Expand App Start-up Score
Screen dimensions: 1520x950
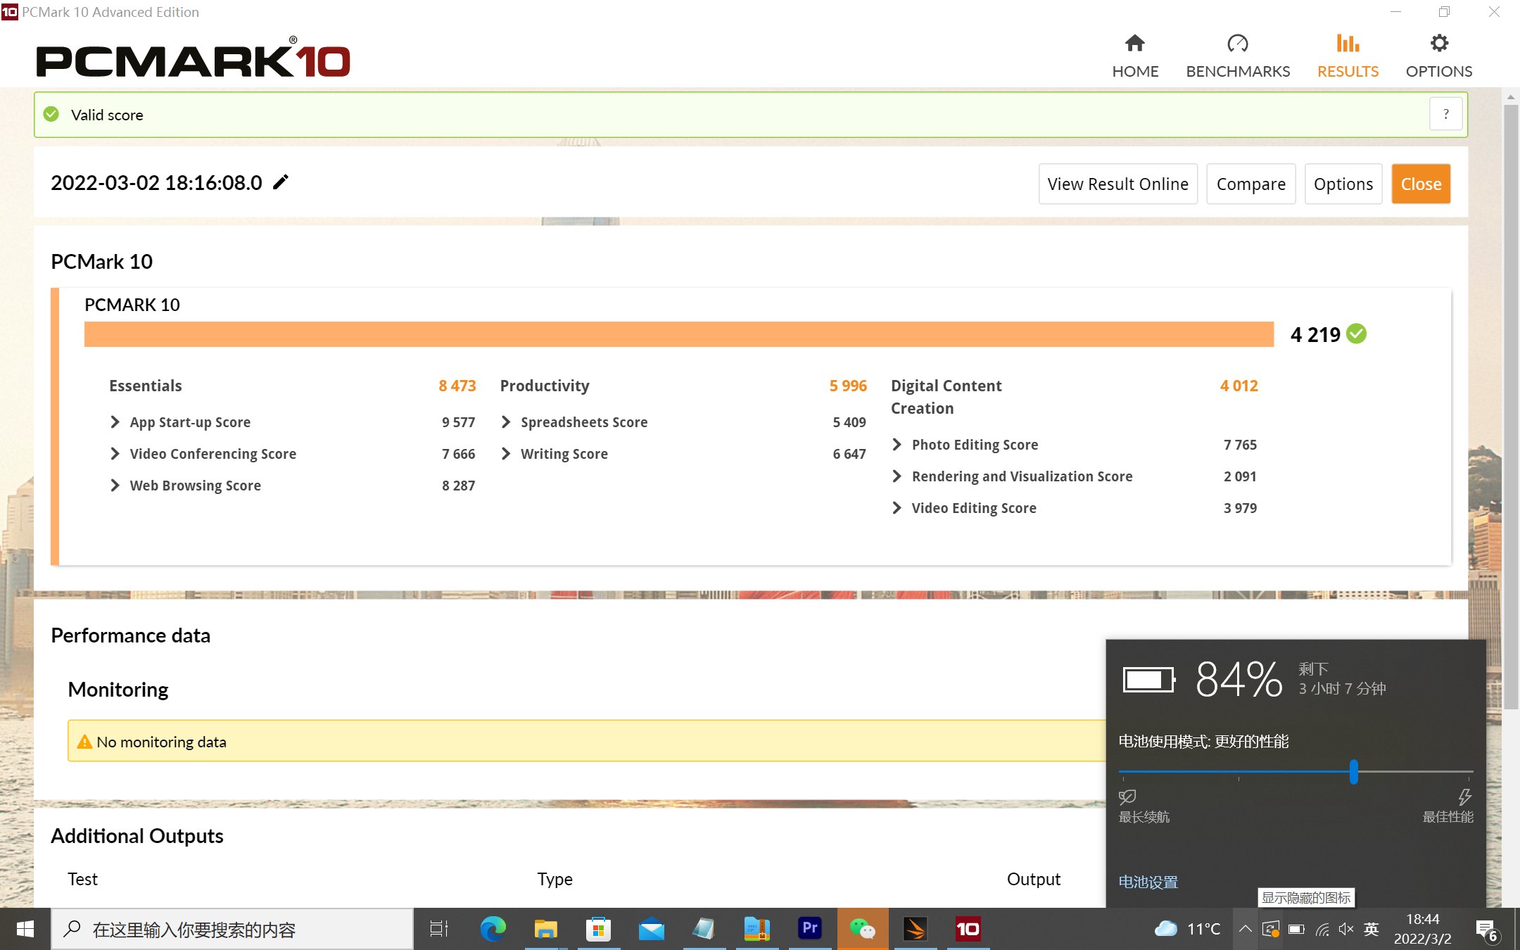[115, 422]
